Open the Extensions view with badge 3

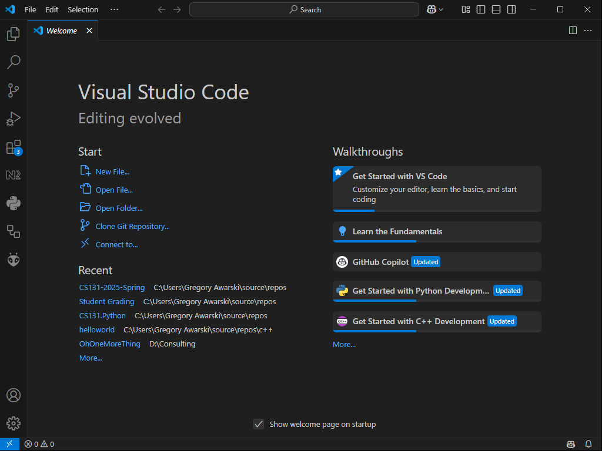pyautogui.click(x=14, y=147)
